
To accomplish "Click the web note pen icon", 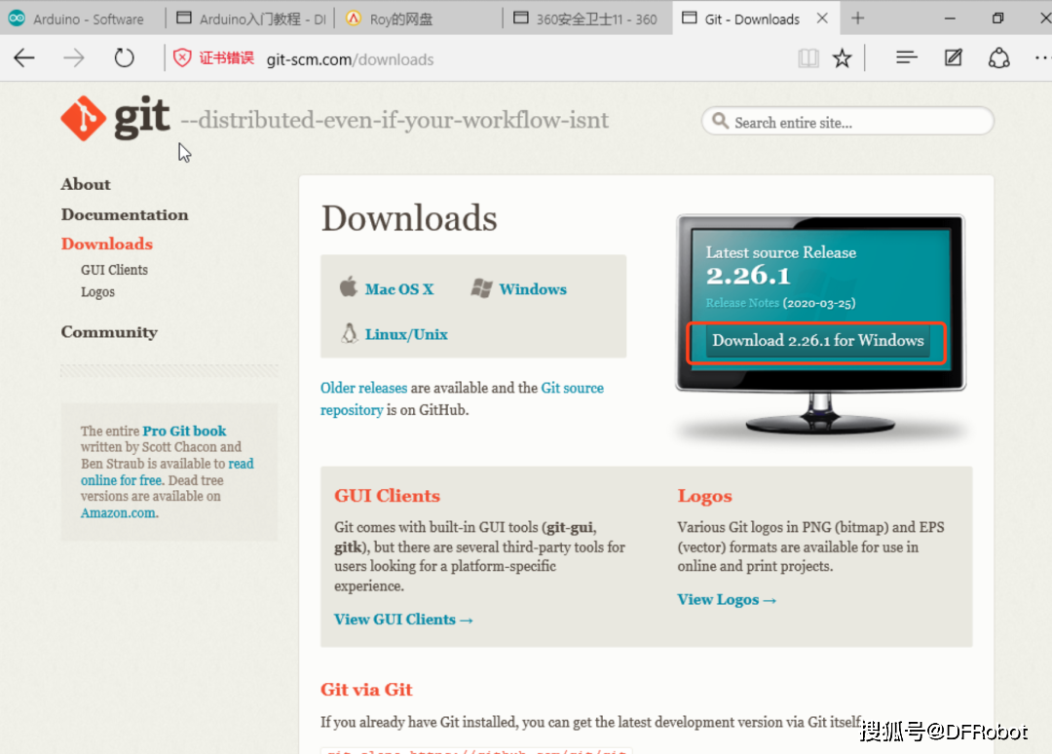I will coord(953,58).
